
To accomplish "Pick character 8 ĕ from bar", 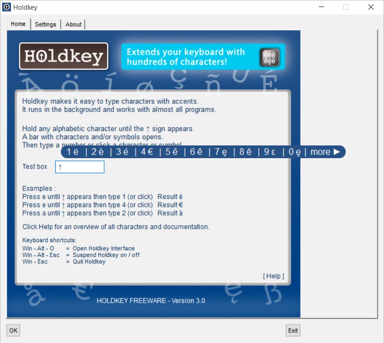I will (x=246, y=152).
